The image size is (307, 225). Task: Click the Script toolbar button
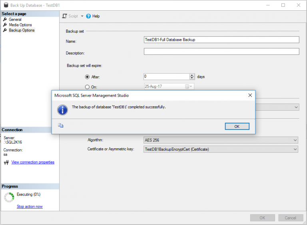tap(73, 16)
